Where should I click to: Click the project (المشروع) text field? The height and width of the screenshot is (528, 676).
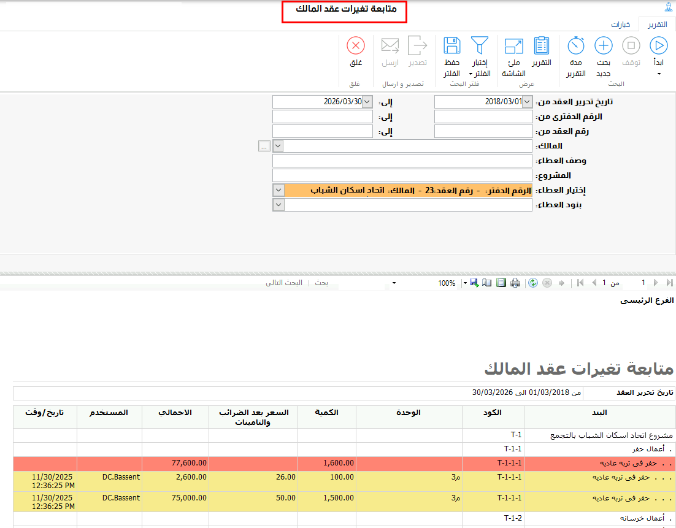tap(402, 175)
